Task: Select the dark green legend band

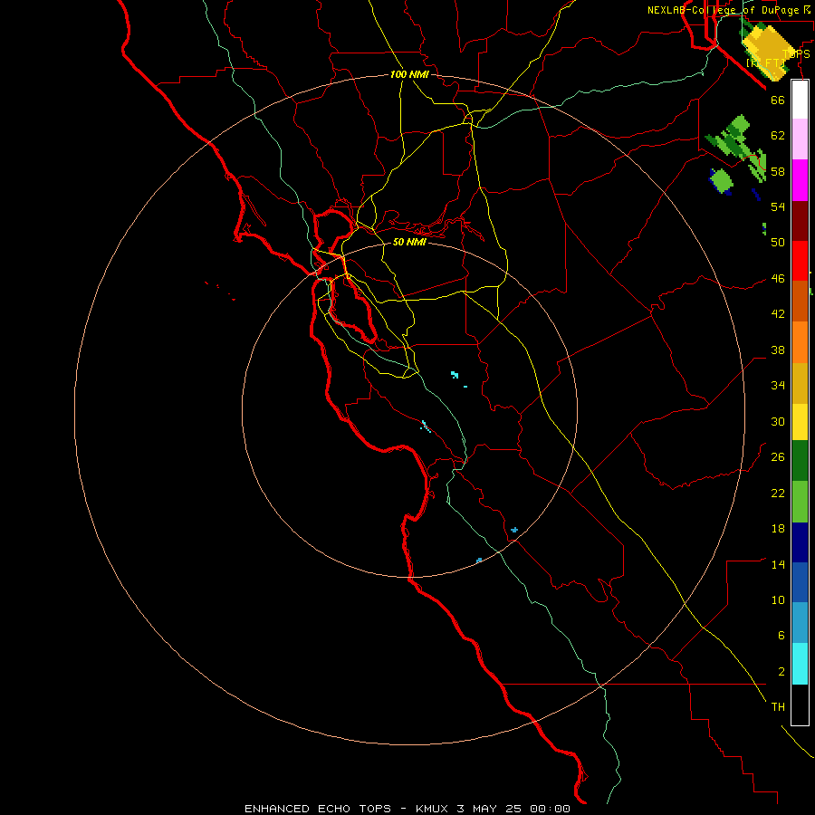Action: (x=800, y=461)
